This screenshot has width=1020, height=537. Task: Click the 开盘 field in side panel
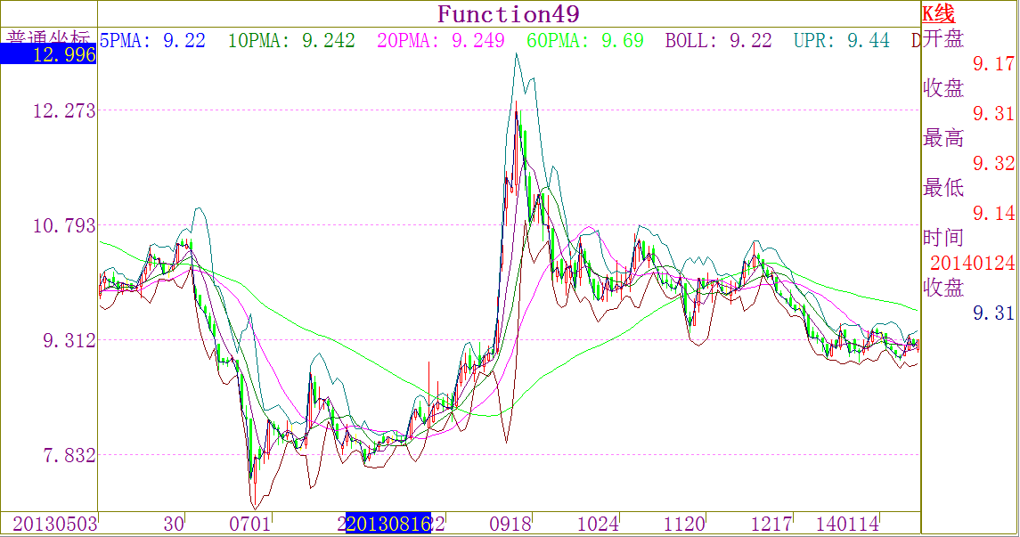click(x=943, y=38)
